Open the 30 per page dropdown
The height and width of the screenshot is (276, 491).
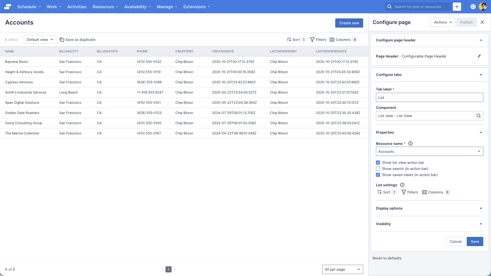click(342, 269)
